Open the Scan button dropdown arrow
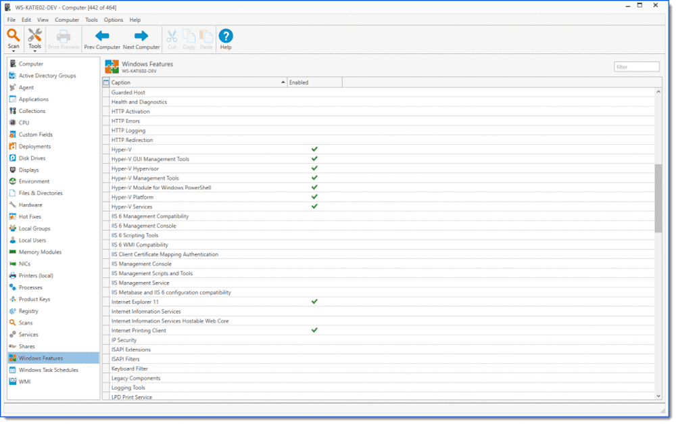Image resolution: width=676 pixels, height=424 pixels. 14,51
